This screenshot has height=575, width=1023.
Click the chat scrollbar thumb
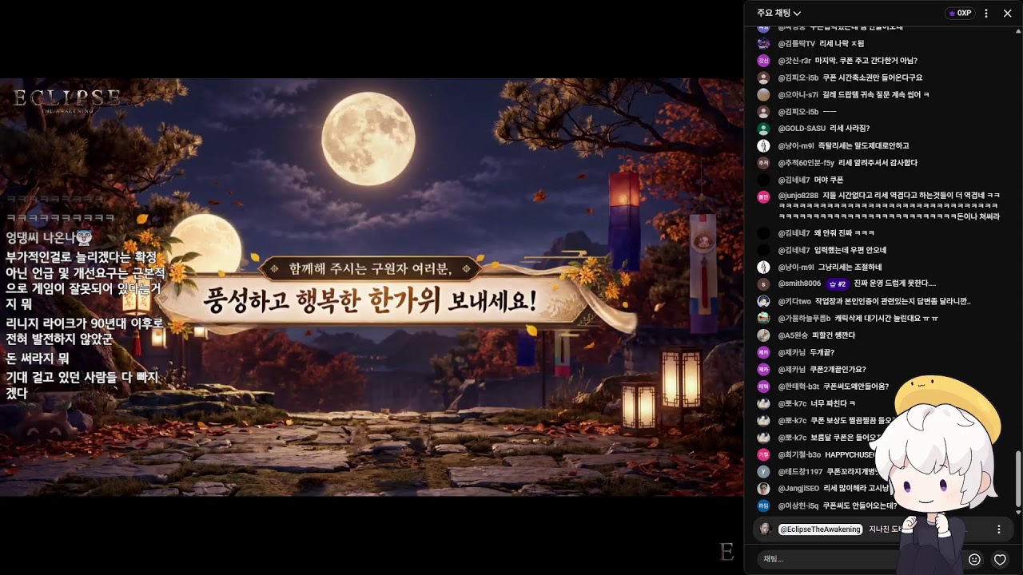click(1018, 478)
